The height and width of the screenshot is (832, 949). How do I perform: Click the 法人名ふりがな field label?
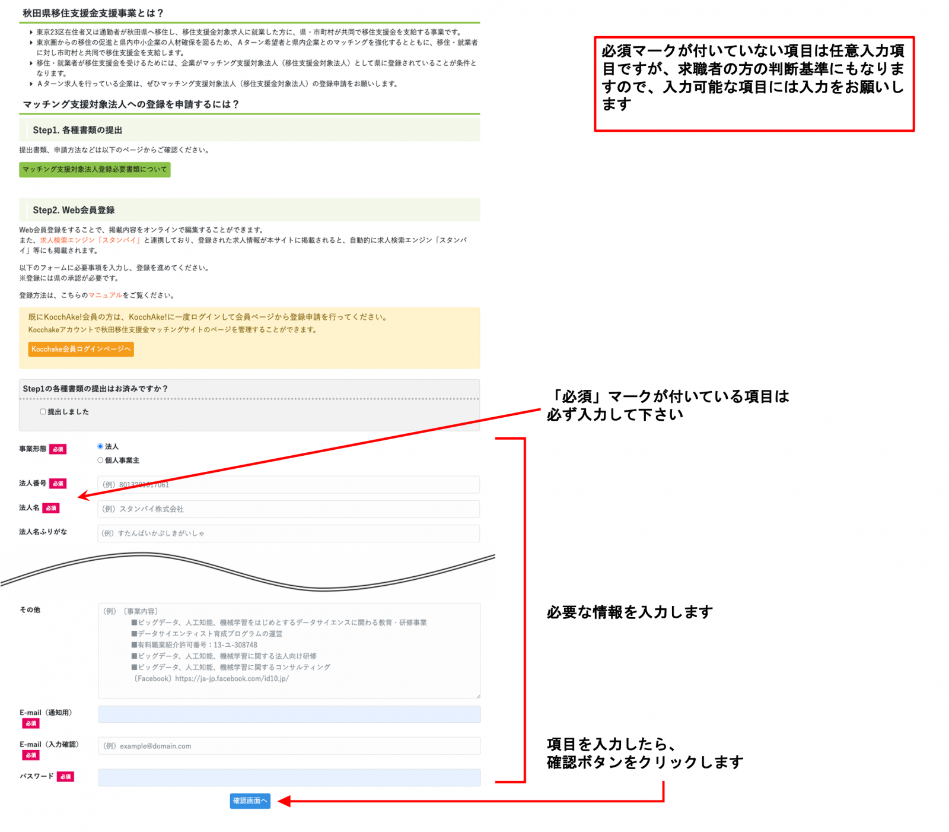pos(43,532)
